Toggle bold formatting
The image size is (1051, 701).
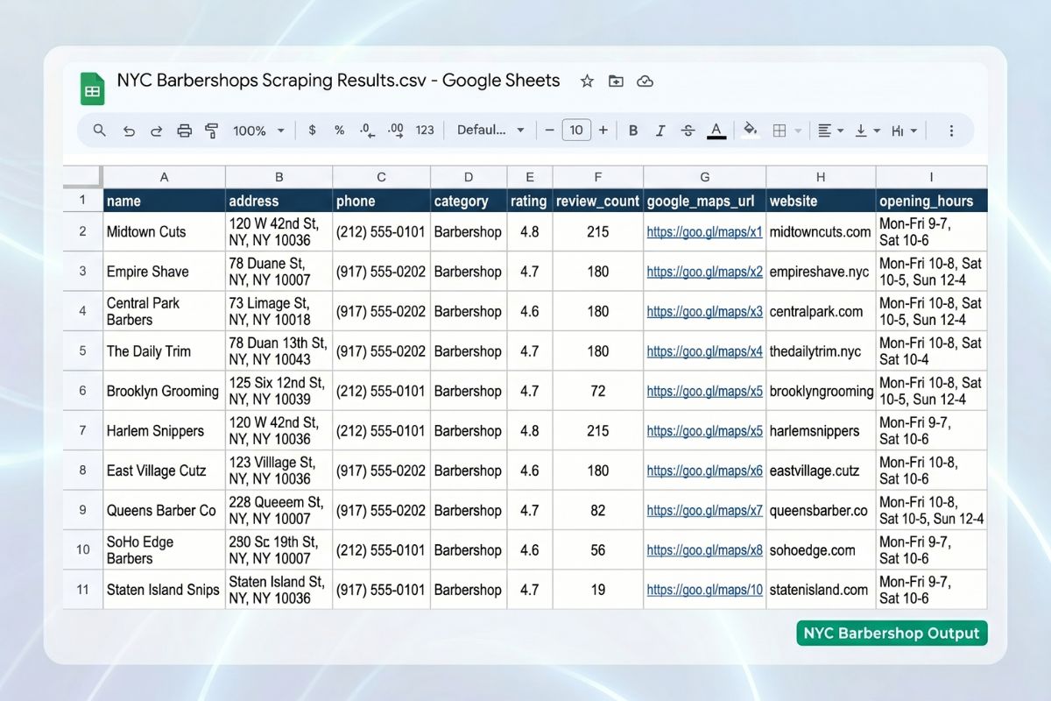click(x=633, y=130)
